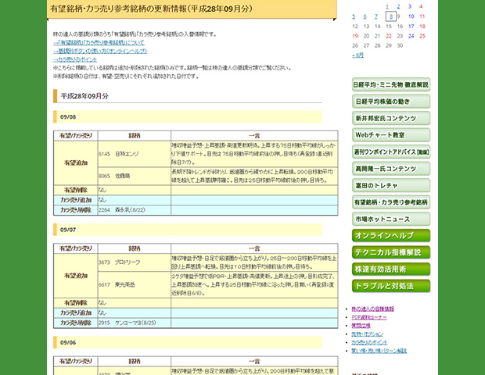Viewport: 485px width, 375px height.
Task: Open calendar date 5
Action: 354,16
